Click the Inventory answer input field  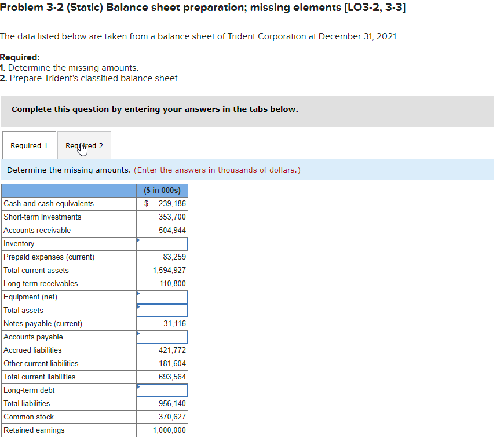pos(162,243)
